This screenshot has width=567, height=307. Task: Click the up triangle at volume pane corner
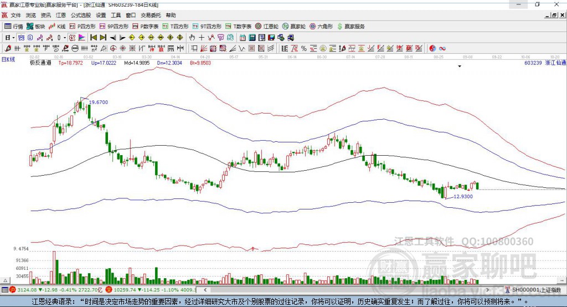6,280
